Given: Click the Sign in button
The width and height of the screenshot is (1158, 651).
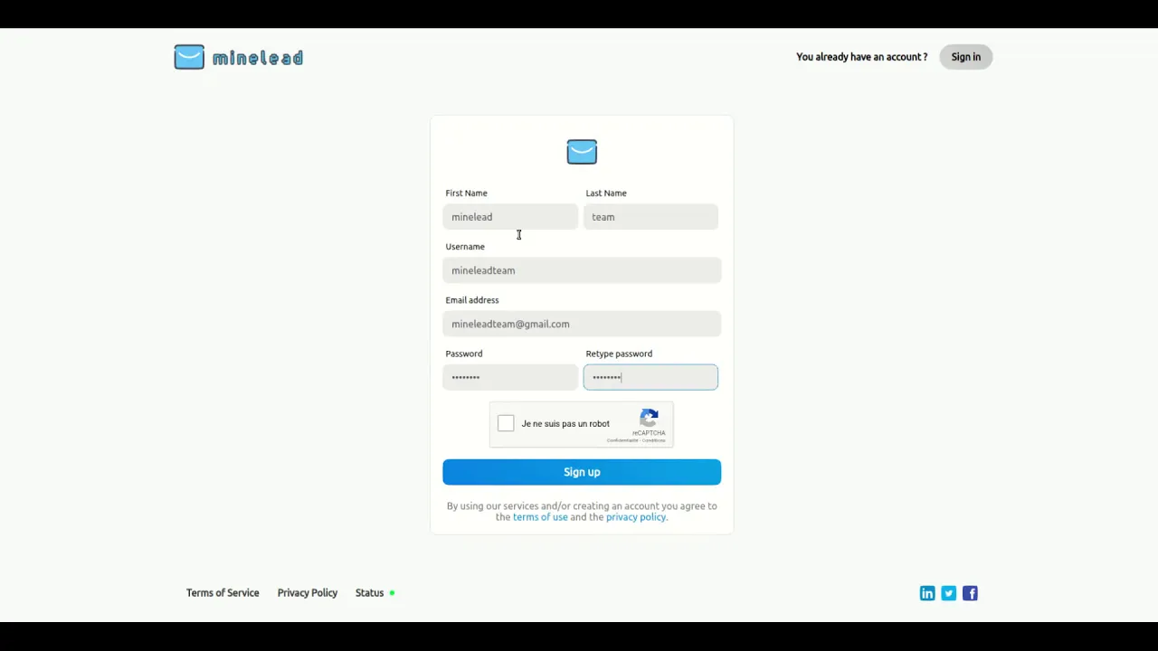Looking at the screenshot, I should 965,57.
